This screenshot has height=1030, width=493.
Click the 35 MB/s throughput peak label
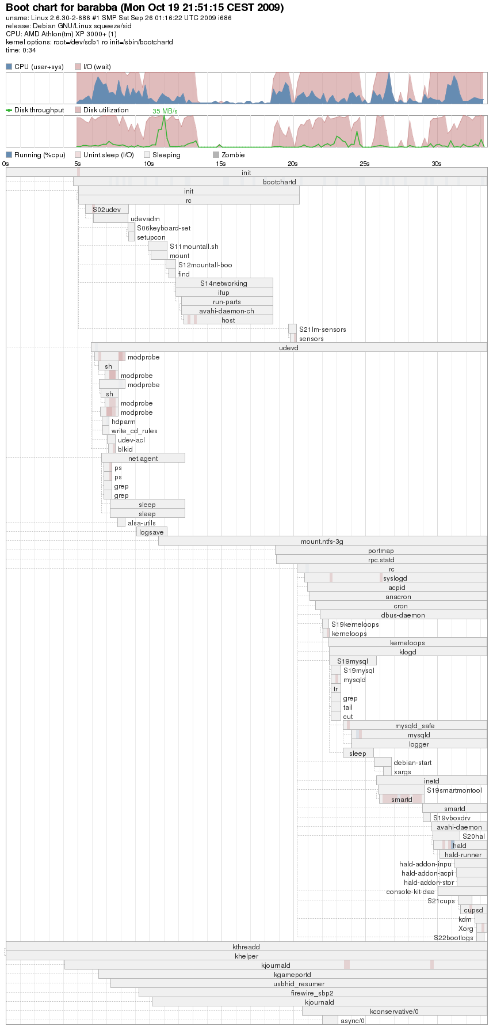[x=165, y=111]
